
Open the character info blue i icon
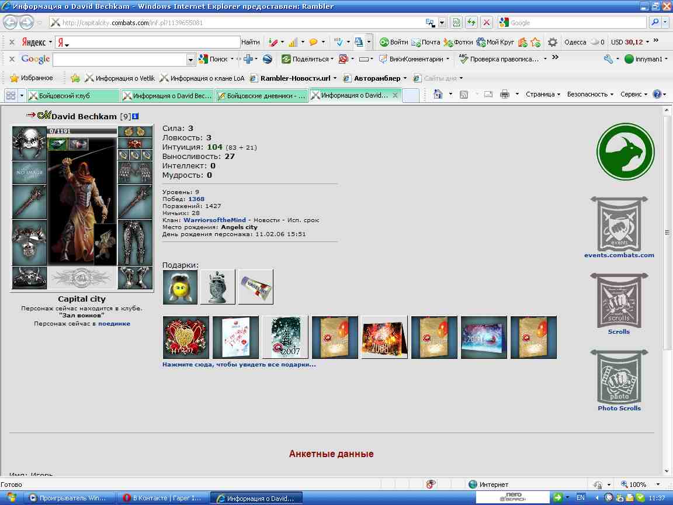click(135, 116)
